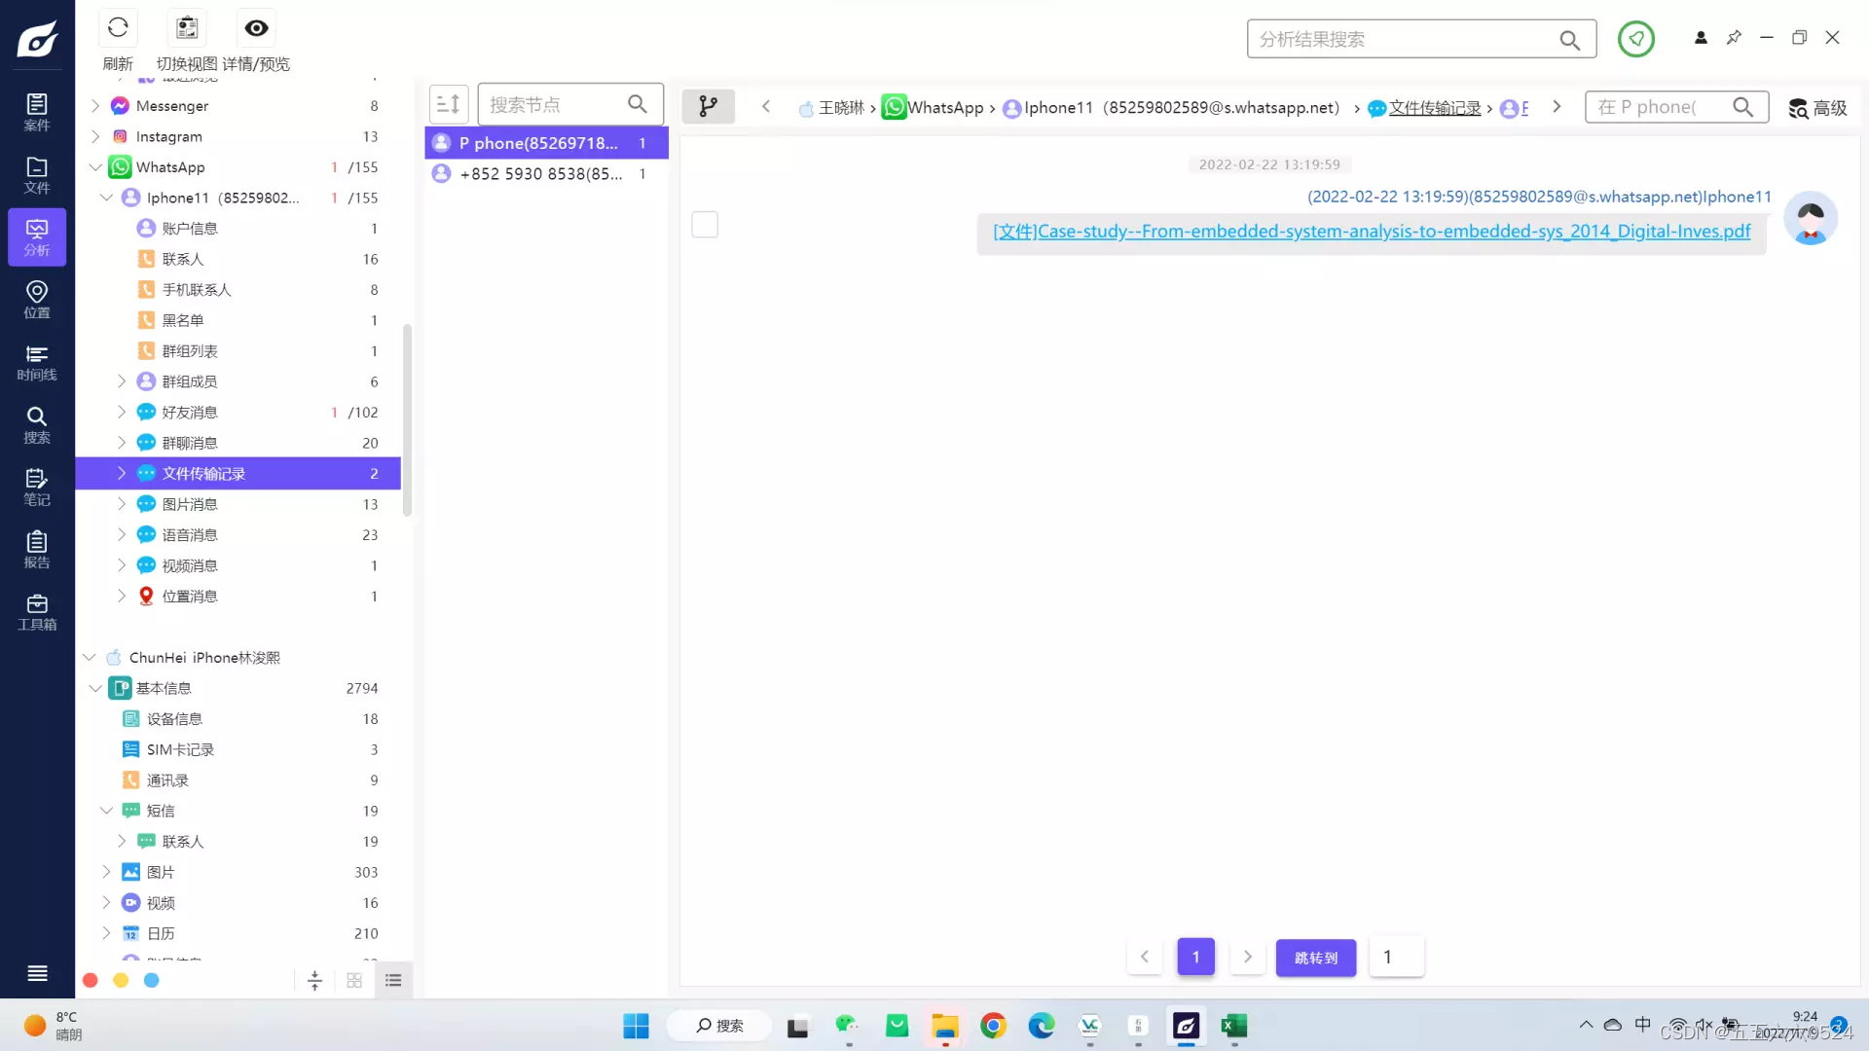This screenshot has width=1869, height=1051.
Task: Collapse the WhatsApp tree node
Action: [95, 167]
